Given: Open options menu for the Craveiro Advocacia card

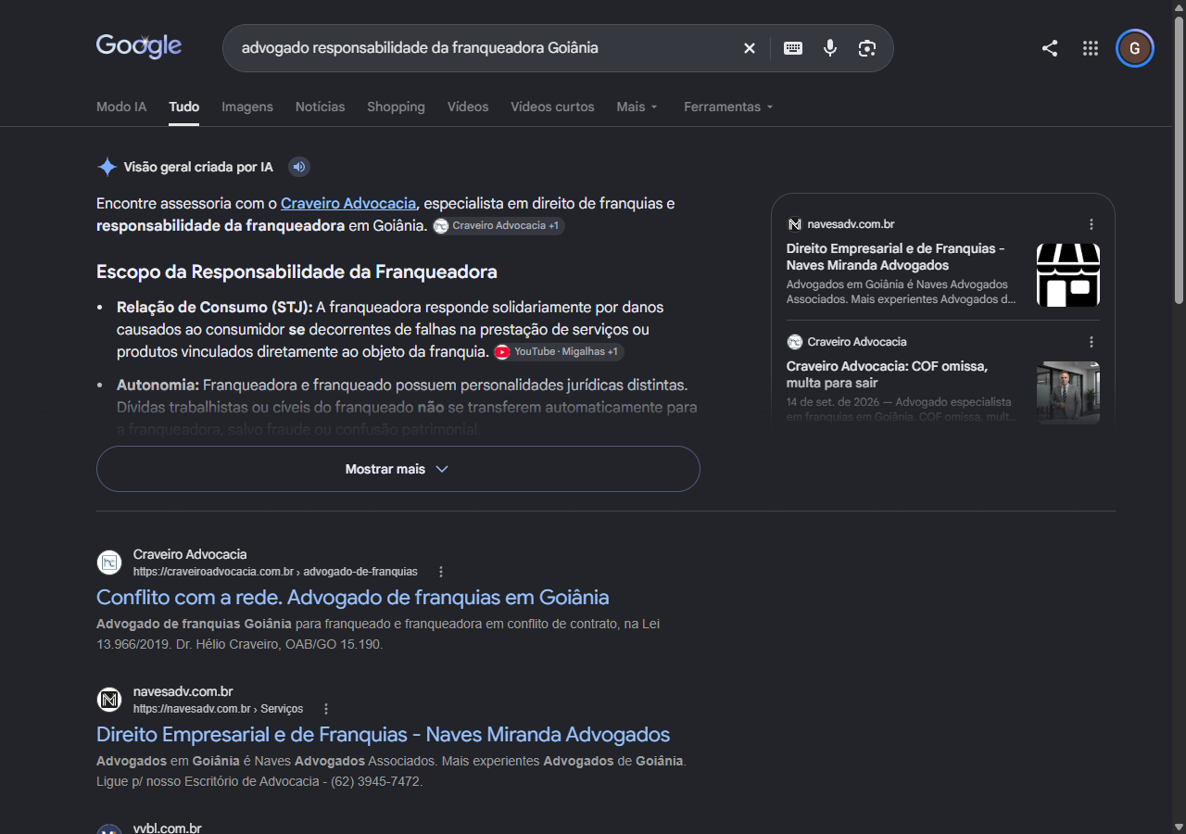Looking at the screenshot, I should click(1091, 342).
